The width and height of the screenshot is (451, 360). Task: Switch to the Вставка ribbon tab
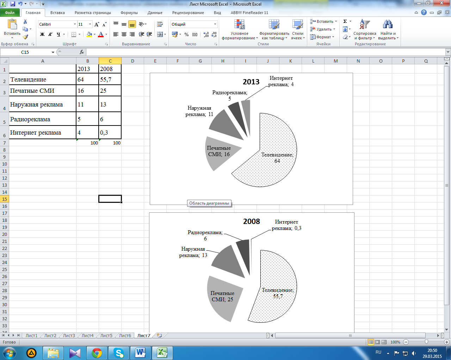point(57,13)
